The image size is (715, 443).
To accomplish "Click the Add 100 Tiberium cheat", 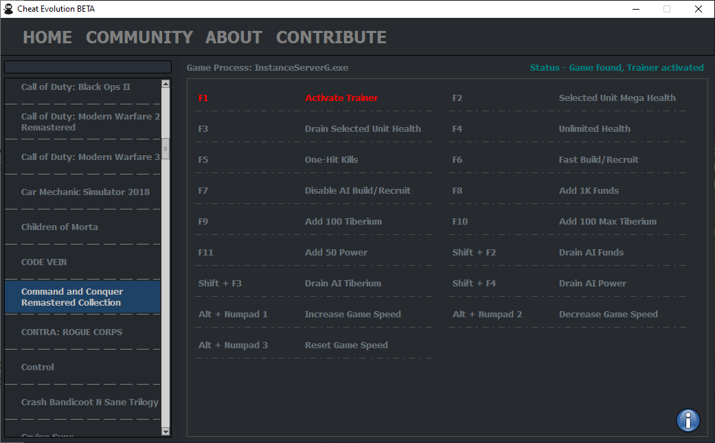I will coord(343,222).
